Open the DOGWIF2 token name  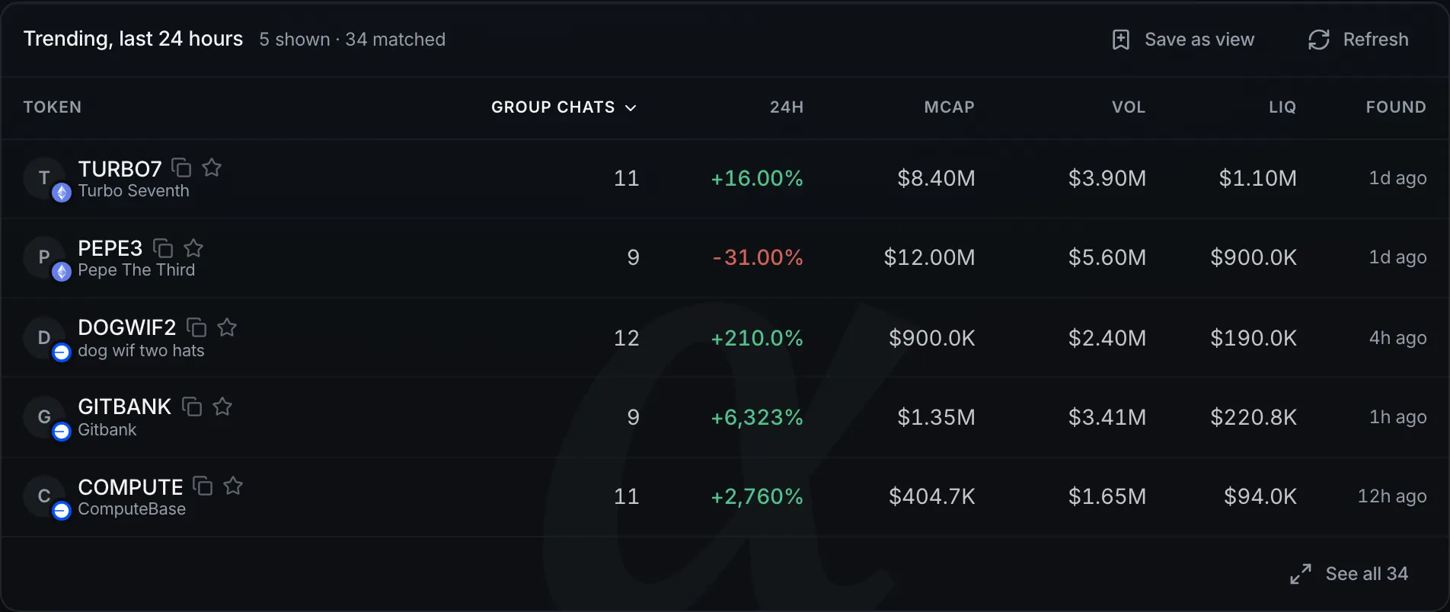[x=127, y=327]
